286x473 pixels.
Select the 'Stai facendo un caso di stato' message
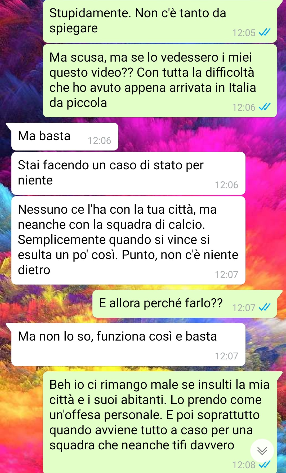(x=128, y=173)
